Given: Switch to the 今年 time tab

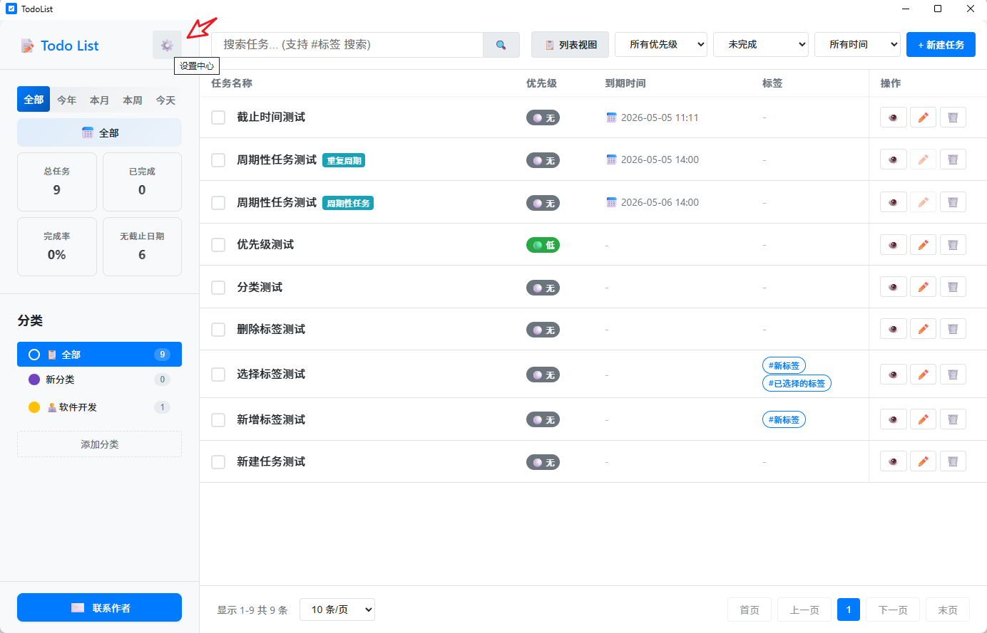Looking at the screenshot, I should pos(66,100).
